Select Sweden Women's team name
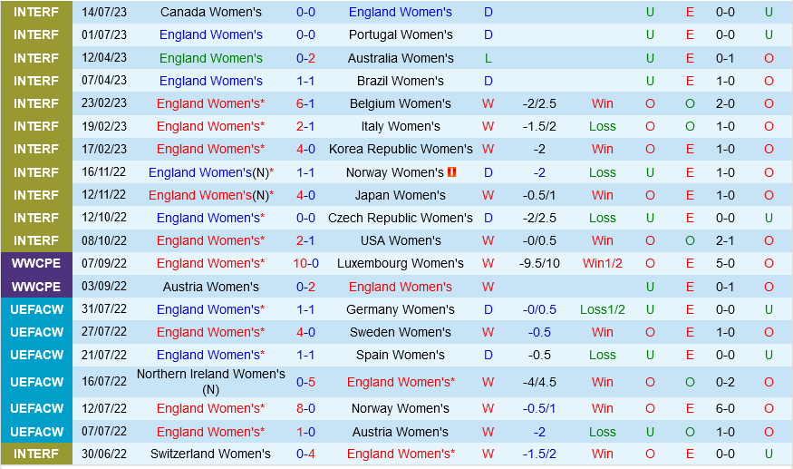 click(x=401, y=332)
